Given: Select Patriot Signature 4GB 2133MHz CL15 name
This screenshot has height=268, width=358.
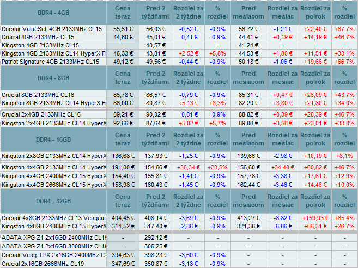Looking at the screenshot, I should click(x=51, y=62).
